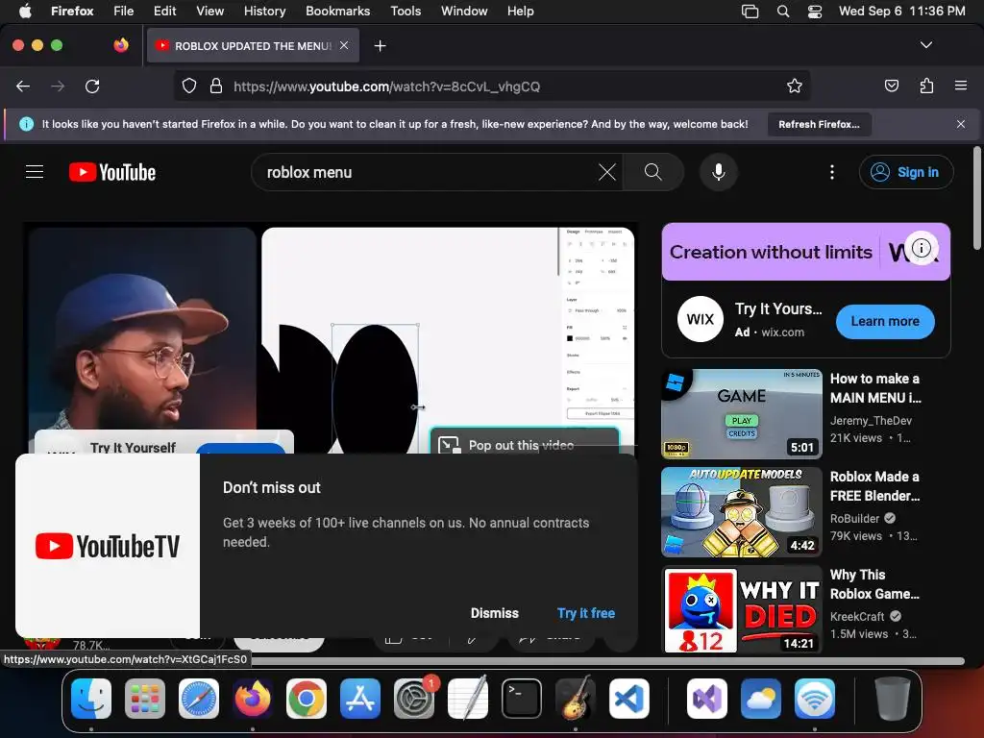
Task: Clear the search query with X
Action: 607,172
